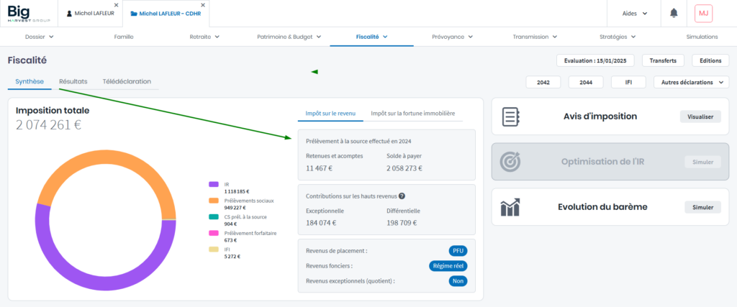Toggle the Non badge for Revenus exceptionnels
The image size is (737, 307).
pos(458,281)
